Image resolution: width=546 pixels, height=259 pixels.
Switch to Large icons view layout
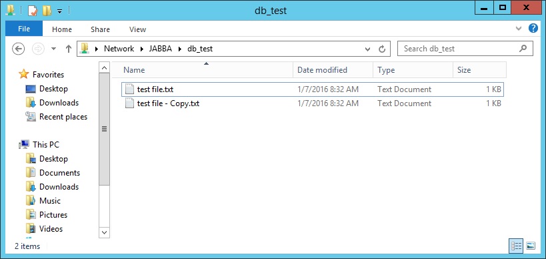click(530, 246)
